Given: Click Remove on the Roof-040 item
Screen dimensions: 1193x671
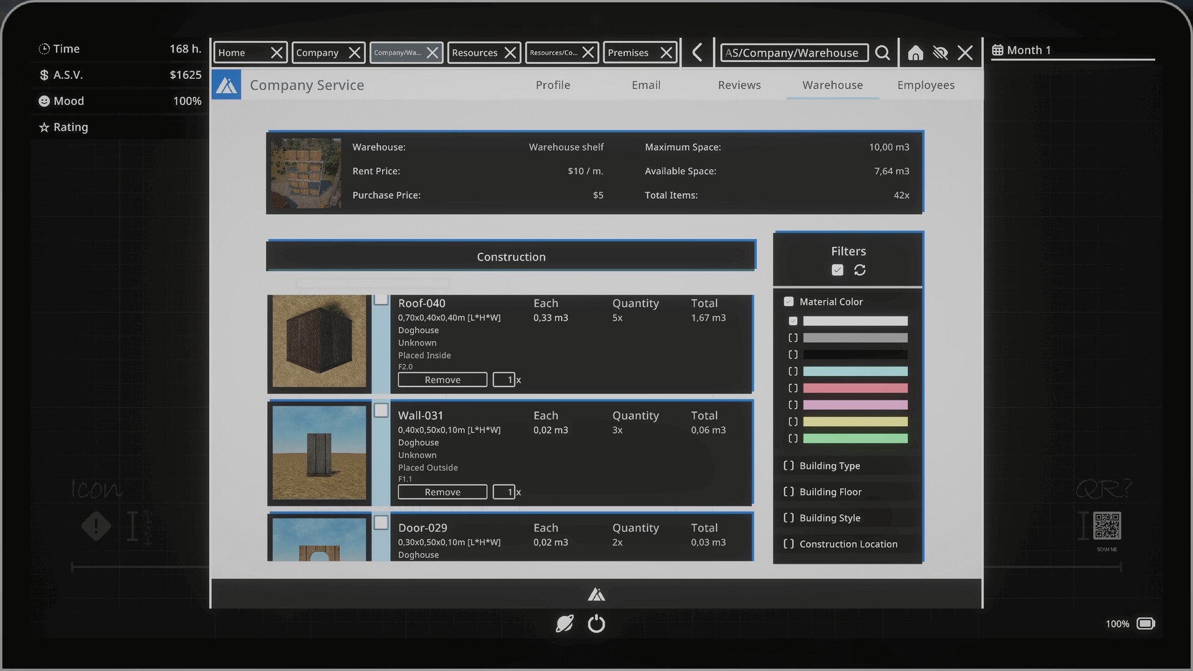Looking at the screenshot, I should [x=442, y=379].
